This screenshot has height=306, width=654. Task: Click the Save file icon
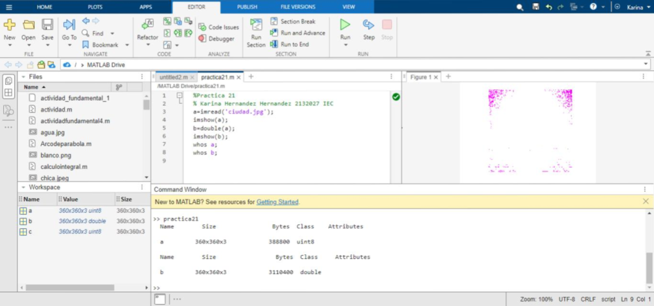(x=47, y=25)
